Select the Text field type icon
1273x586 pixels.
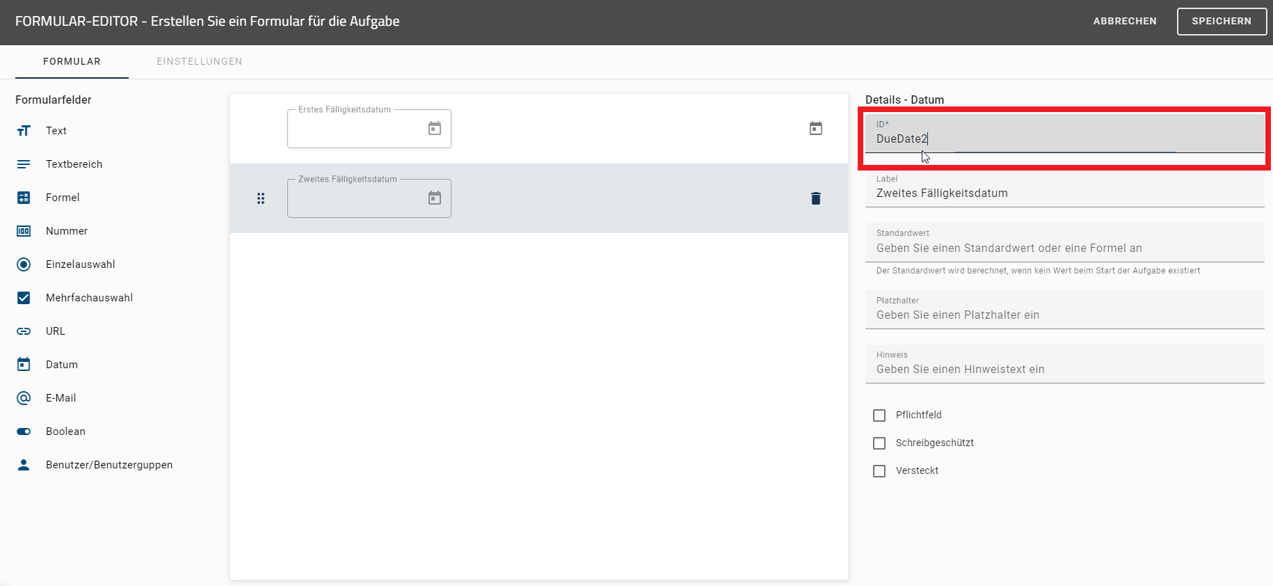click(24, 131)
